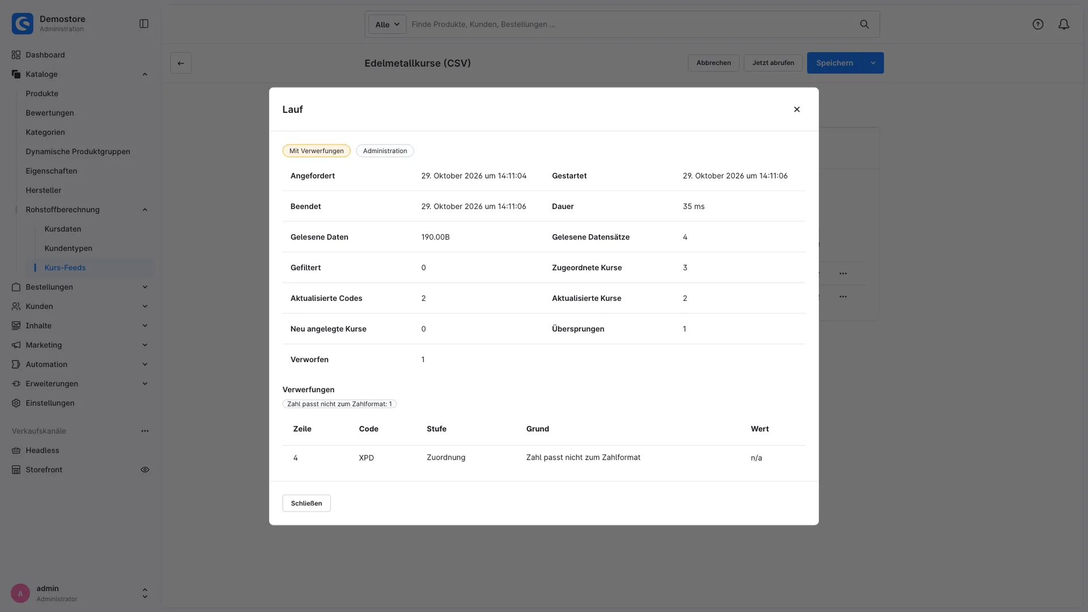The width and height of the screenshot is (1088, 612).
Task: Open the Speichern split-button arrow
Action: pos(873,63)
